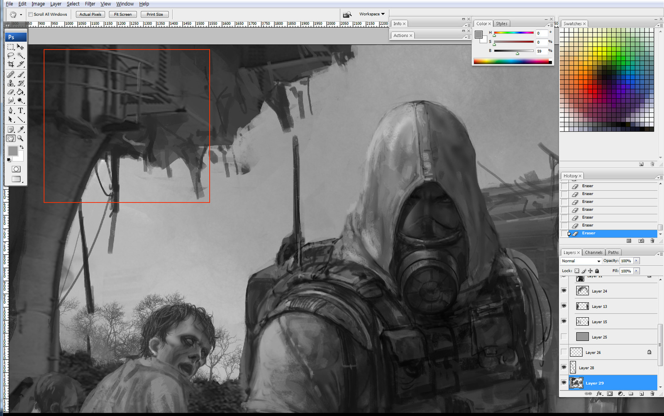Open the Fill slider arrow
Viewport: 664px width, 416px height.
point(637,271)
